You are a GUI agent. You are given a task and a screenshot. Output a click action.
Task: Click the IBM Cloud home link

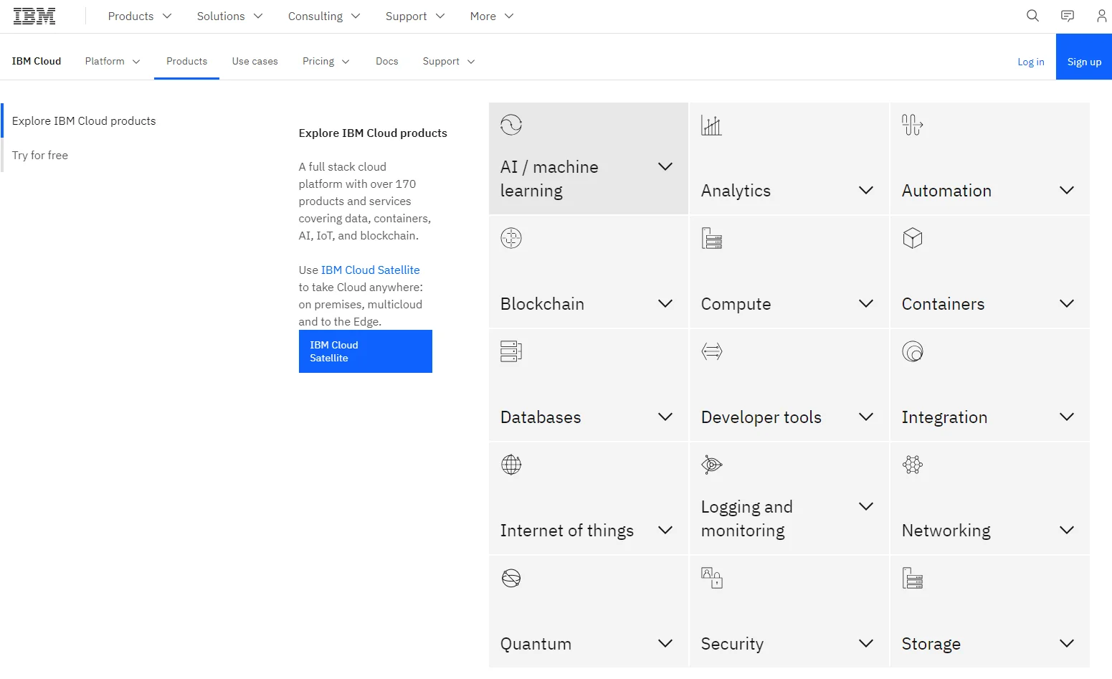click(x=37, y=61)
